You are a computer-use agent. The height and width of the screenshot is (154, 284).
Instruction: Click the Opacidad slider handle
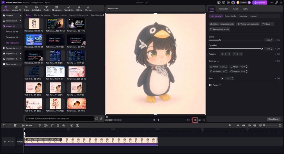point(262,49)
